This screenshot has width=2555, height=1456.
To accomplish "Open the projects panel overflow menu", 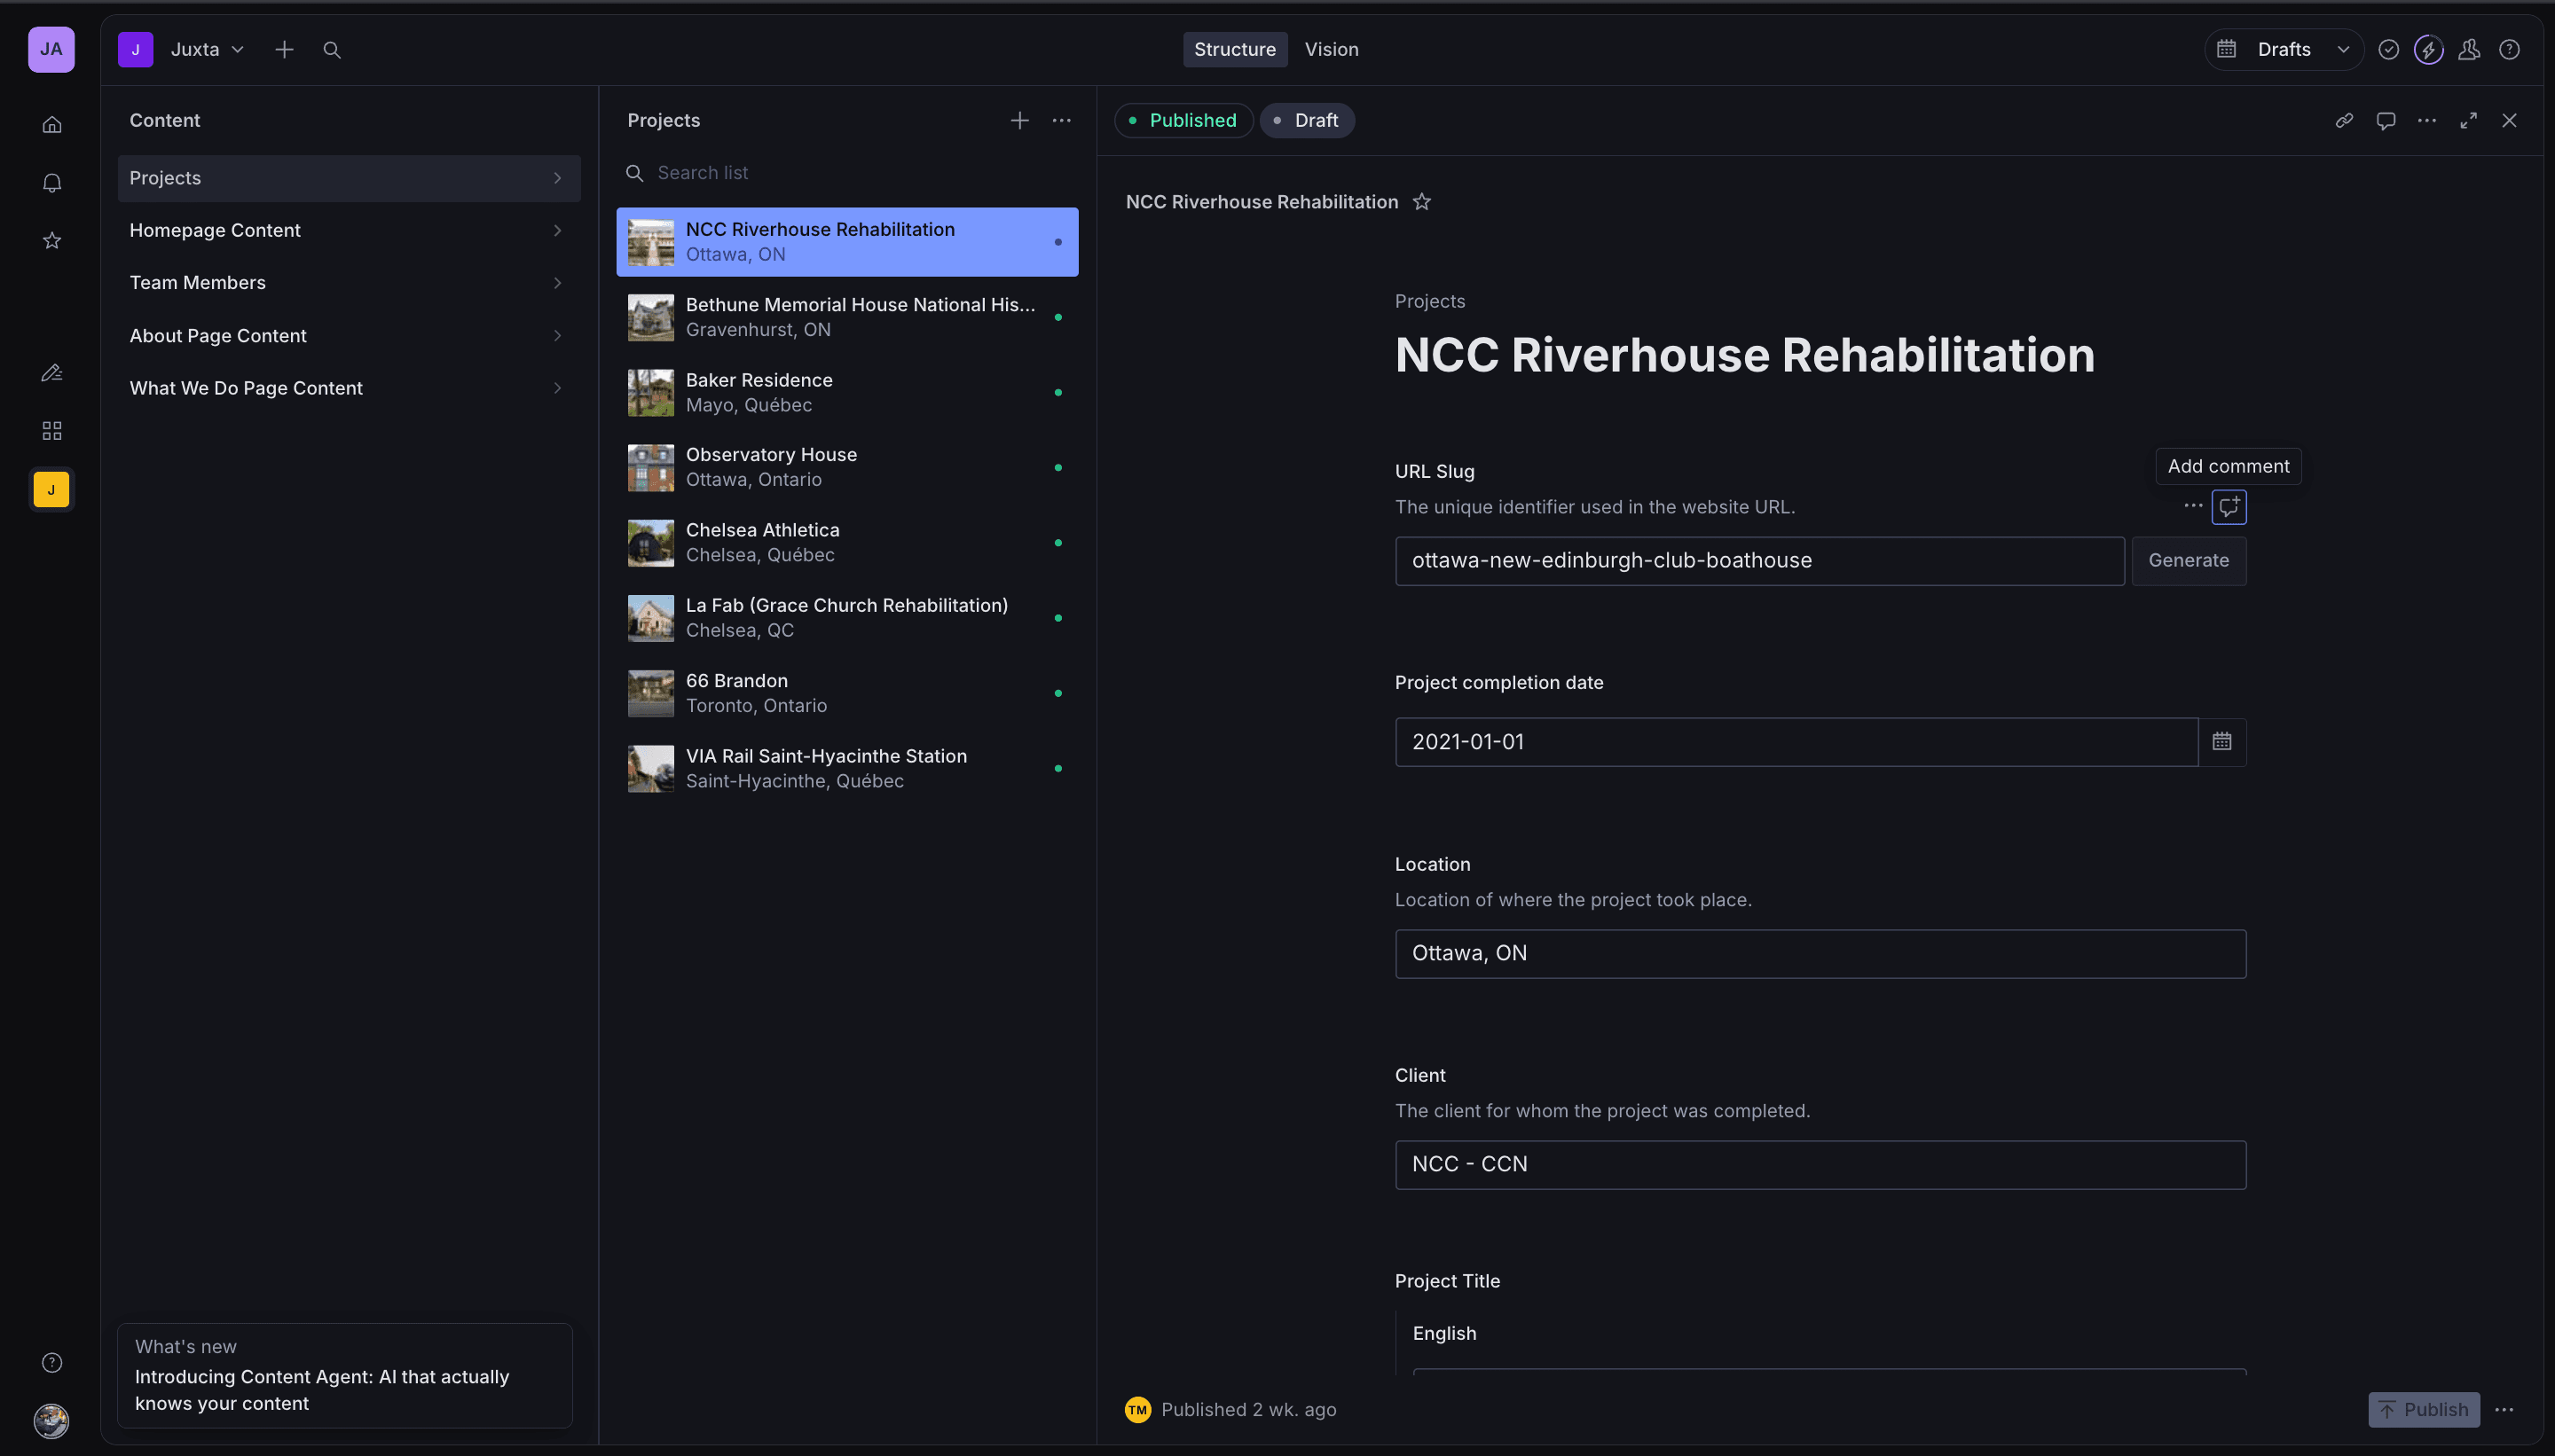I will coord(1060,120).
